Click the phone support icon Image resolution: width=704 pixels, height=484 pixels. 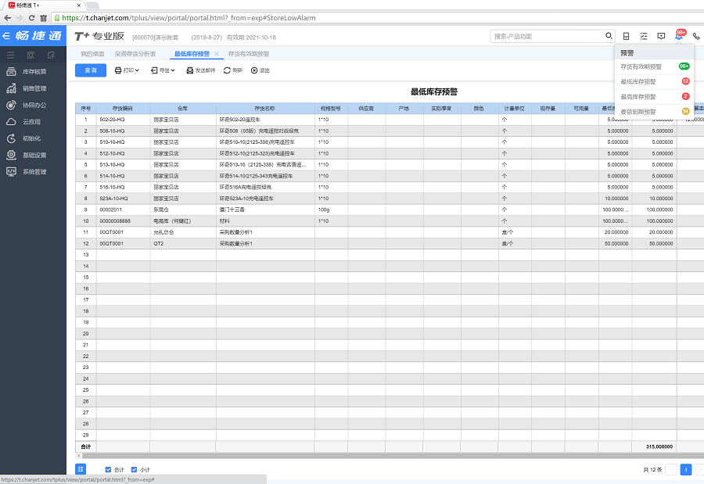[x=696, y=36]
